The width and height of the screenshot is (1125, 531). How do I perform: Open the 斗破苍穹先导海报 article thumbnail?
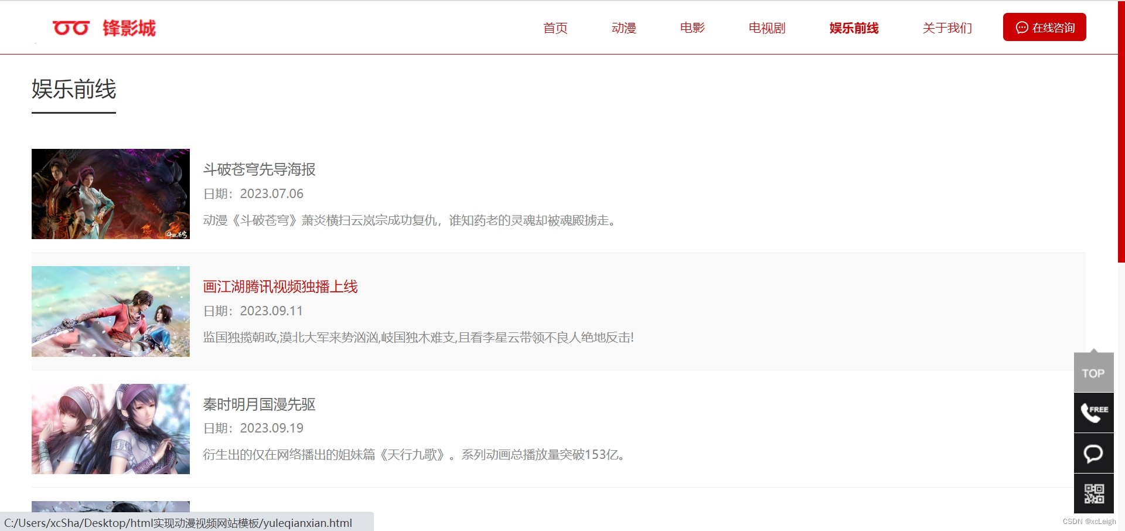coord(111,194)
